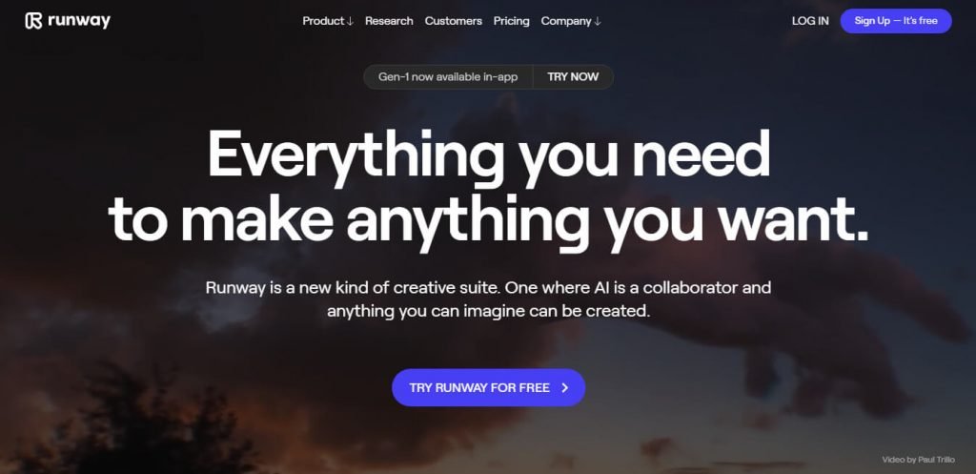Click the chevron icon in TRY RUNWAY button

[564, 387]
